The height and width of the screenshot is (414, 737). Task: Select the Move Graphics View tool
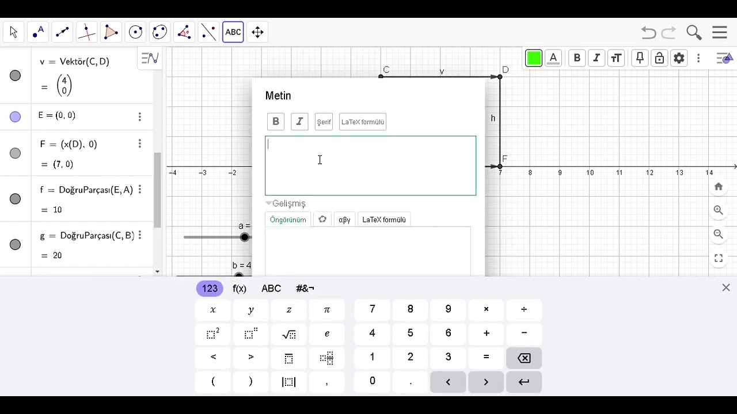pos(257,32)
